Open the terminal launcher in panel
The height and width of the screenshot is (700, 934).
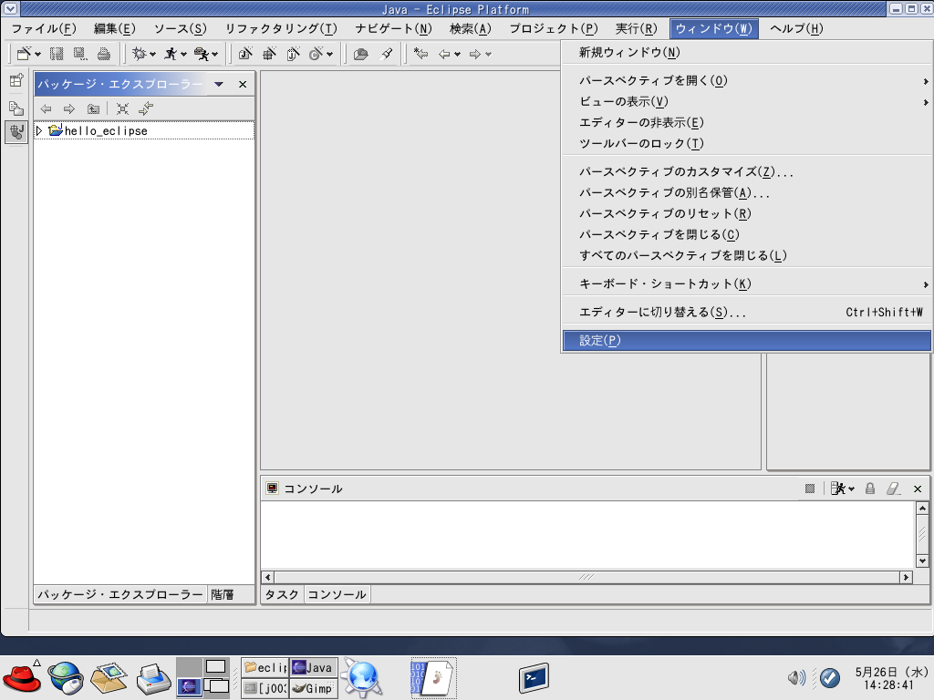point(533,677)
